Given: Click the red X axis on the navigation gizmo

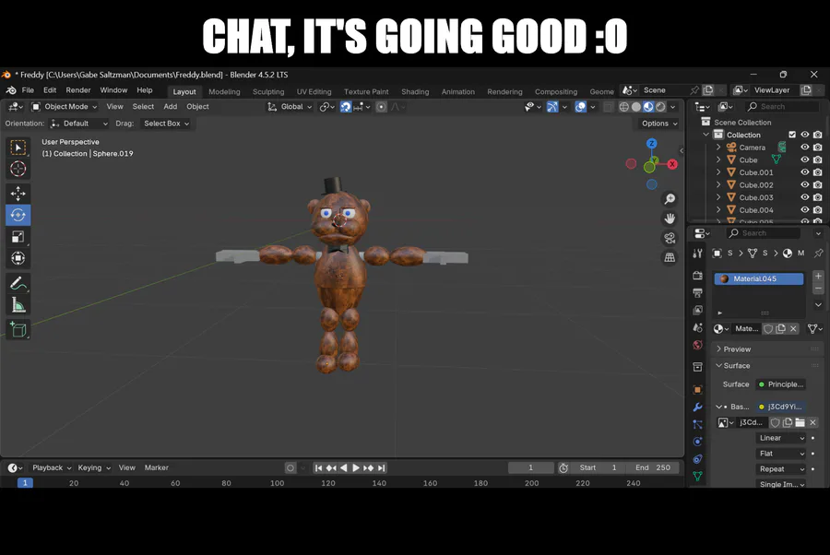Looking at the screenshot, I should [x=672, y=164].
